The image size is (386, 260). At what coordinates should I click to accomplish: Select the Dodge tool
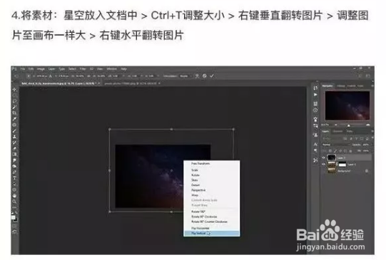pos(14,166)
